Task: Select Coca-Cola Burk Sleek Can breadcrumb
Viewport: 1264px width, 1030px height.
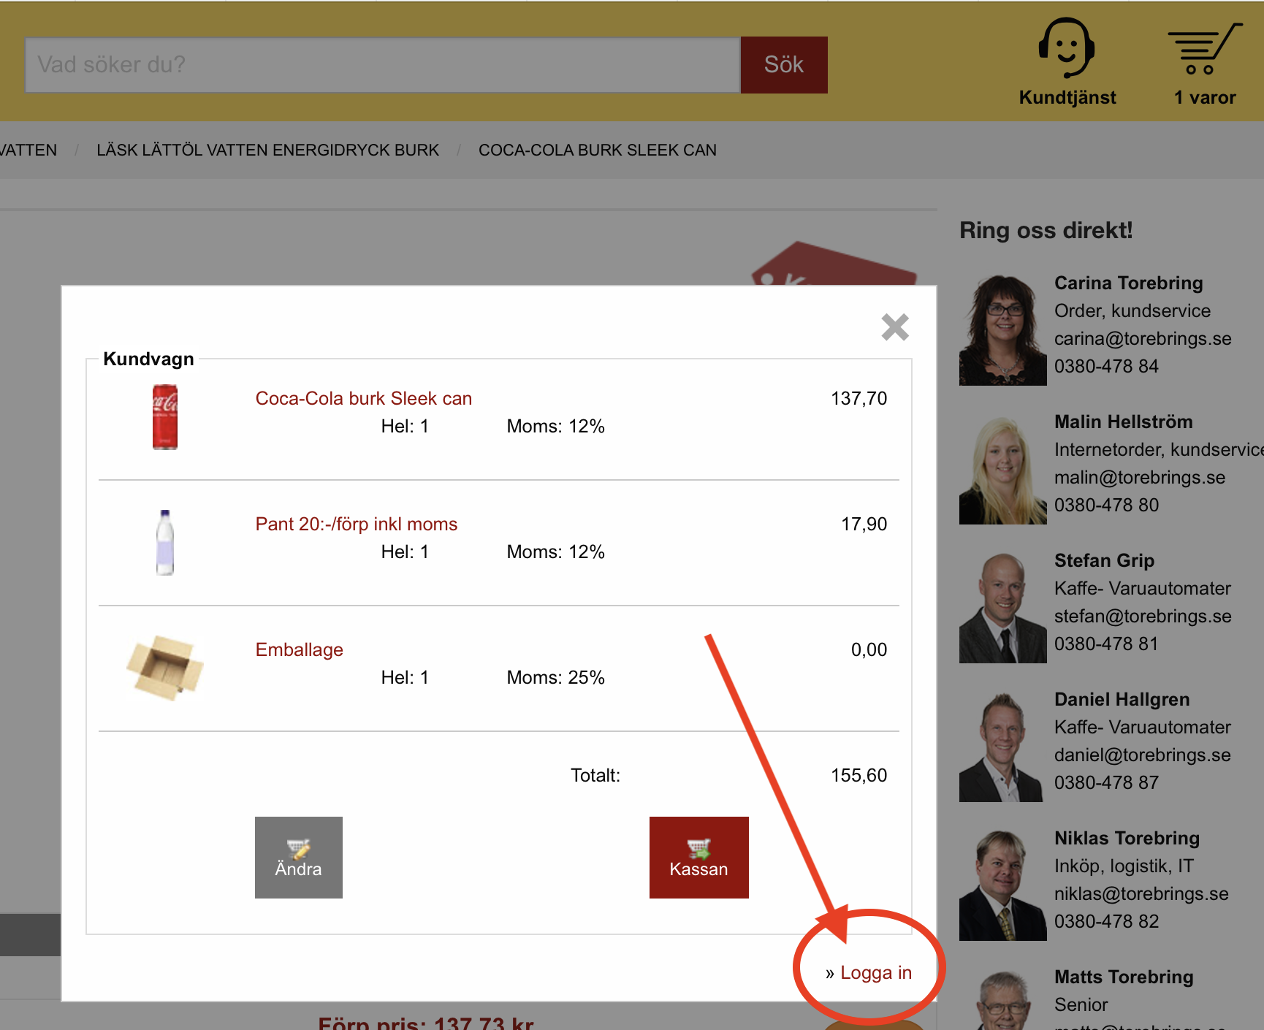Action: coord(597,150)
